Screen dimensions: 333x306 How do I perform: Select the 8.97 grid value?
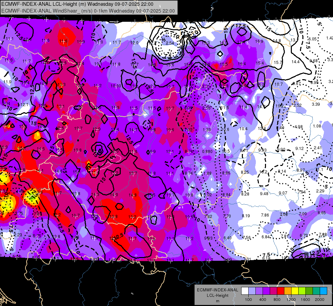[x=301, y=170]
